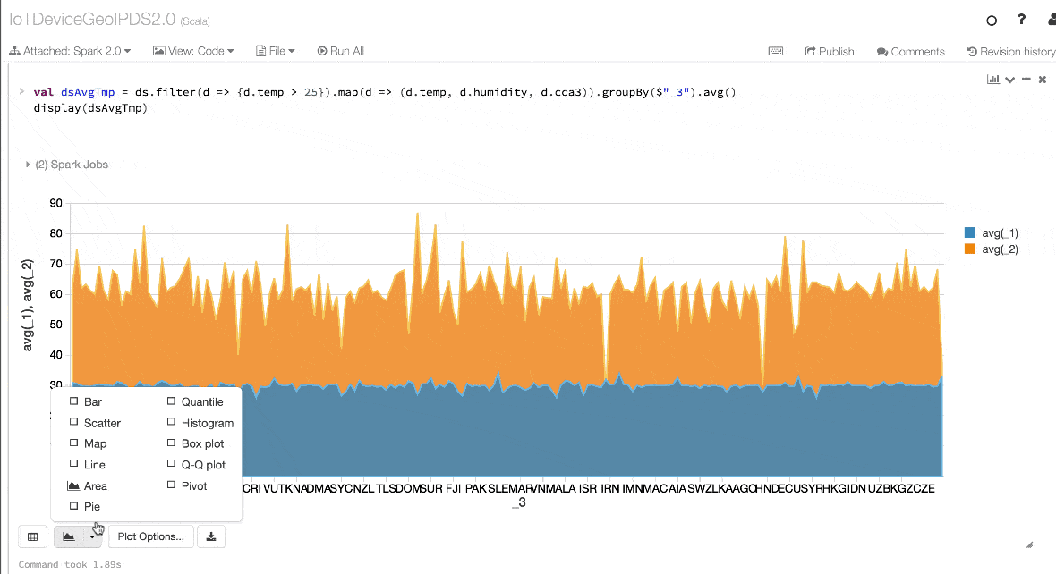Open the Attached: Spark 2.0 dropdown
1056x574 pixels.
[x=71, y=51]
